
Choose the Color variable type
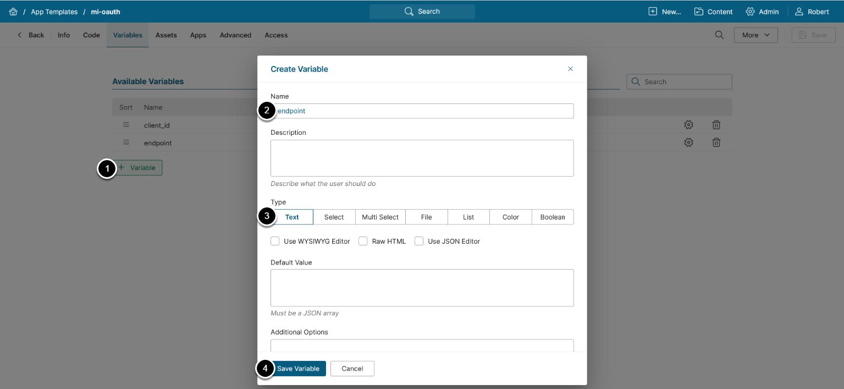pos(510,217)
